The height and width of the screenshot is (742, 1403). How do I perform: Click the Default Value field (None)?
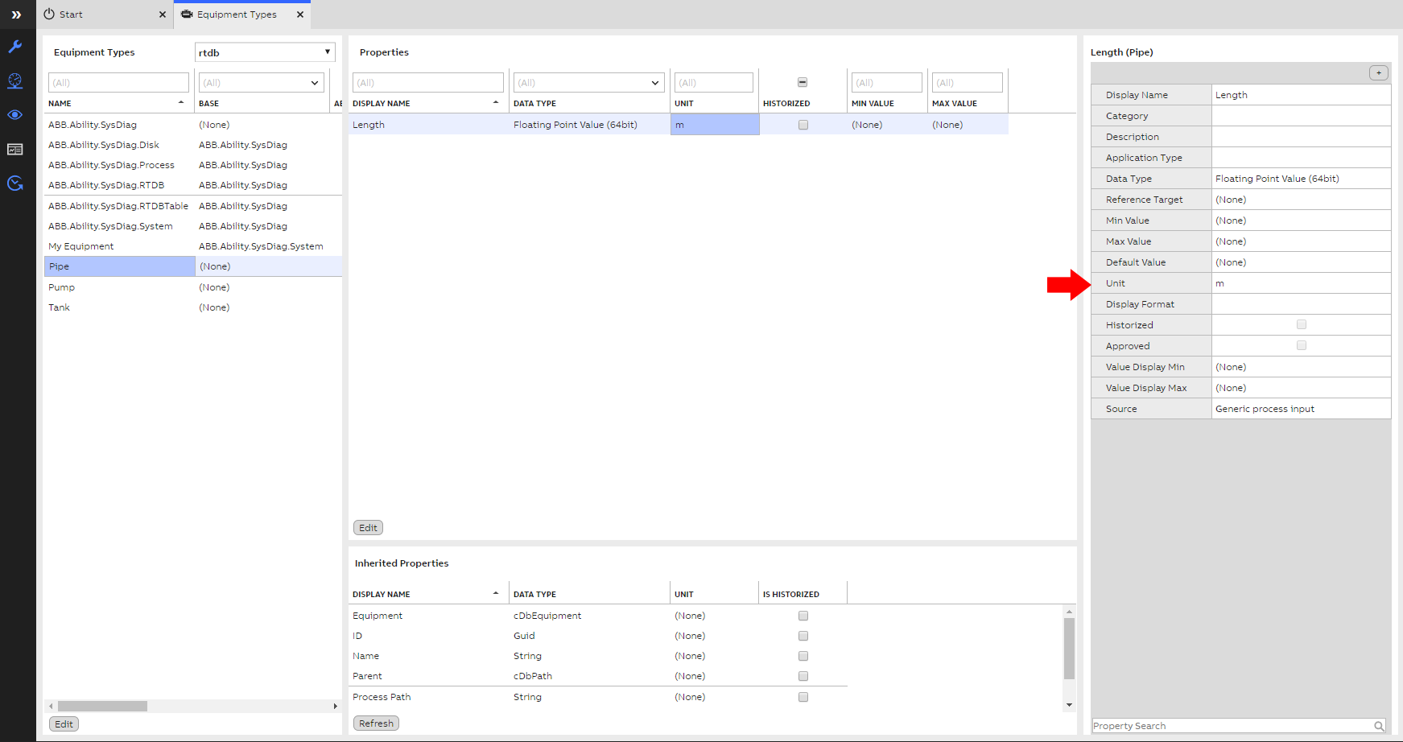point(1301,262)
